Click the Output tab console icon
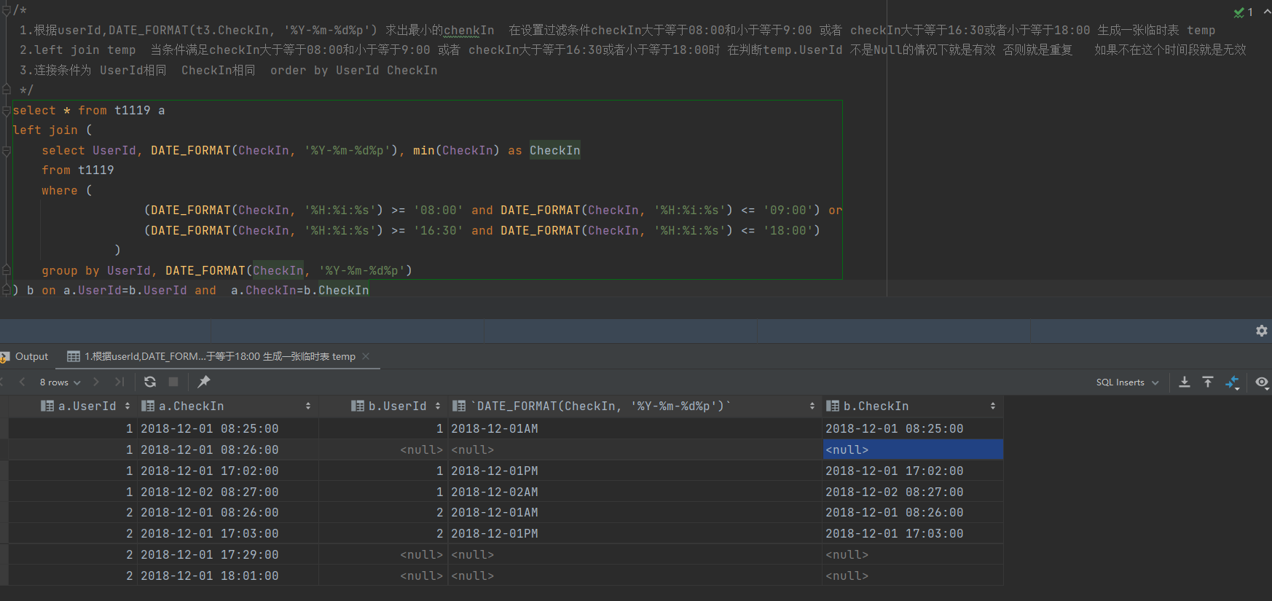1272x601 pixels. coord(5,356)
